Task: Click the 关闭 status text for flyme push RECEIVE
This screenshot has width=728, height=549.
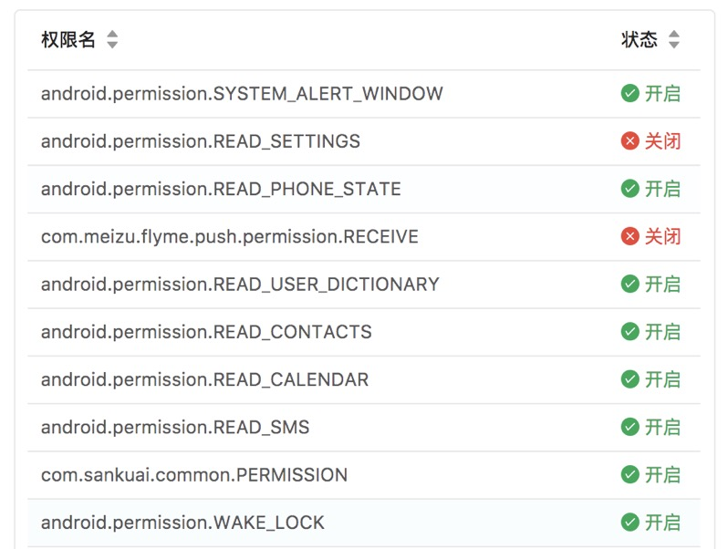Action: 663,237
